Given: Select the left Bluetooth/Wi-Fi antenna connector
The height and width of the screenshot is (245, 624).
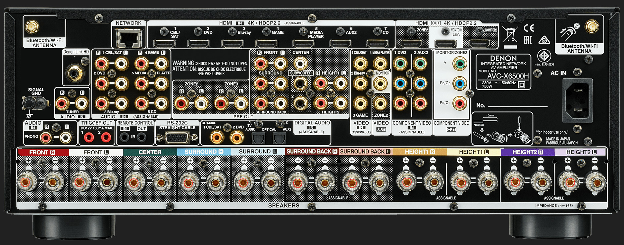Looking at the screenshot, I should [x=32, y=26].
